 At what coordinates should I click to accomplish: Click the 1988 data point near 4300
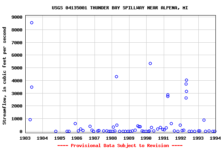tap(116, 76)
